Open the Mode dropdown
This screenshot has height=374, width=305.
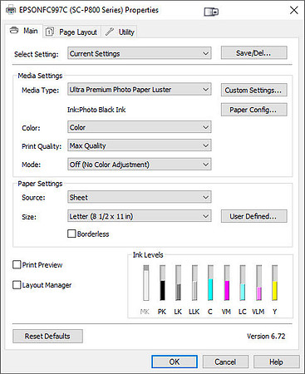(x=140, y=165)
